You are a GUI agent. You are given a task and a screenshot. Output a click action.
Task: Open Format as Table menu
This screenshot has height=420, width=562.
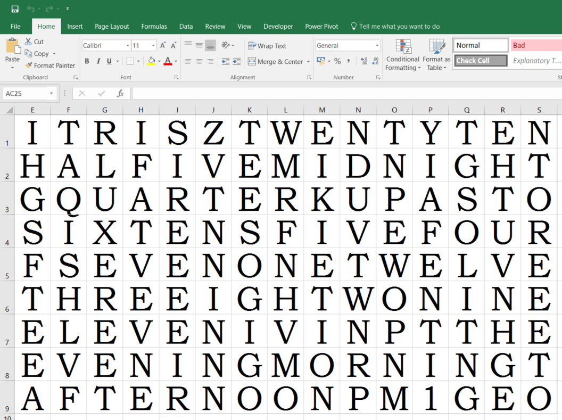pos(436,55)
